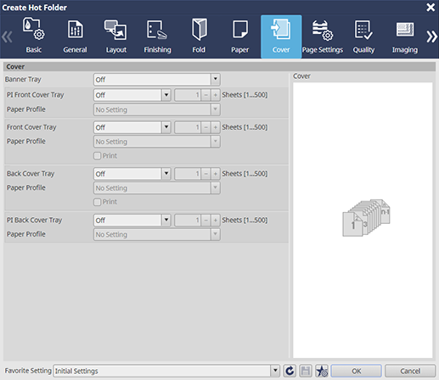Enable Print checkbox under Front Cover Tray
Image resolution: width=439 pixels, height=380 pixels.
click(97, 156)
